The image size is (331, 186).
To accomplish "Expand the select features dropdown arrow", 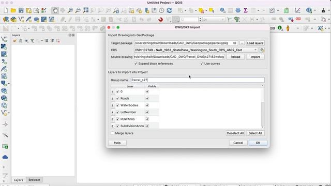I will (x=185, y=10).
